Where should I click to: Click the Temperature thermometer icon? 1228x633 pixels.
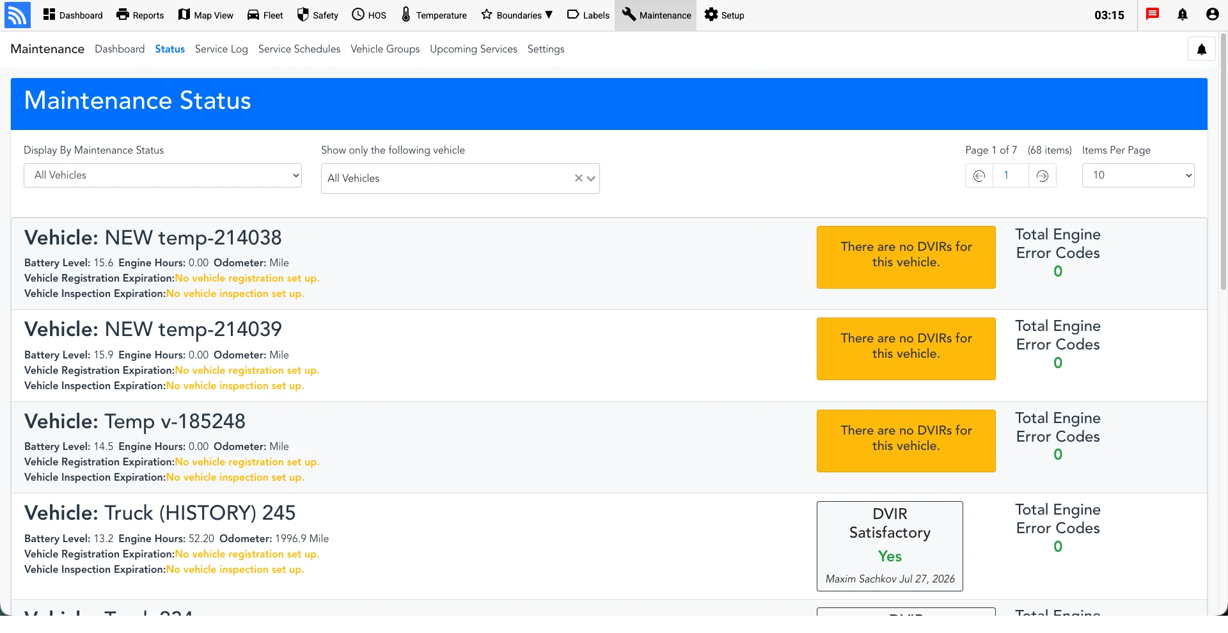pyautogui.click(x=406, y=14)
